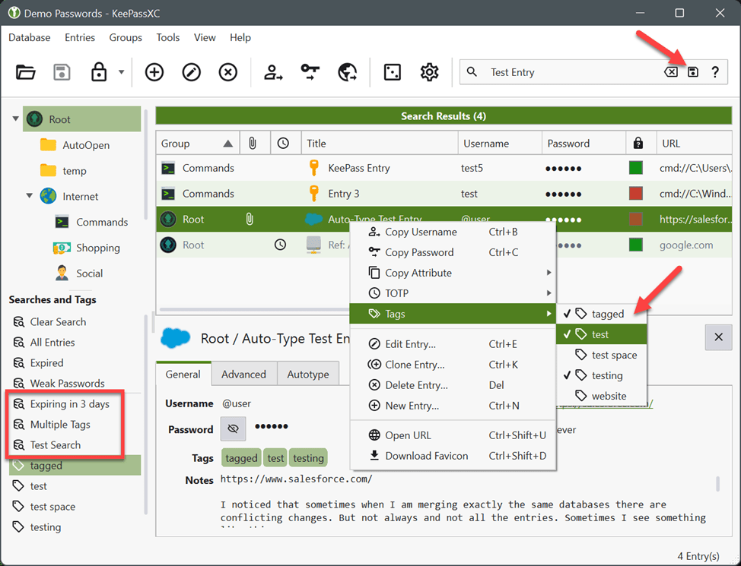Add a new entry with plus icon
The width and height of the screenshot is (741, 566).
(x=154, y=72)
